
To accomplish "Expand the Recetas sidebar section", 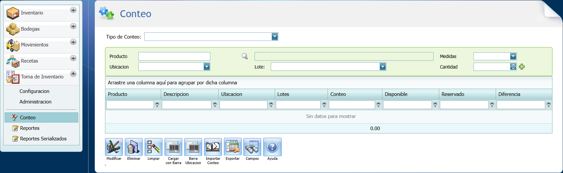I will (x=73, y=58).
